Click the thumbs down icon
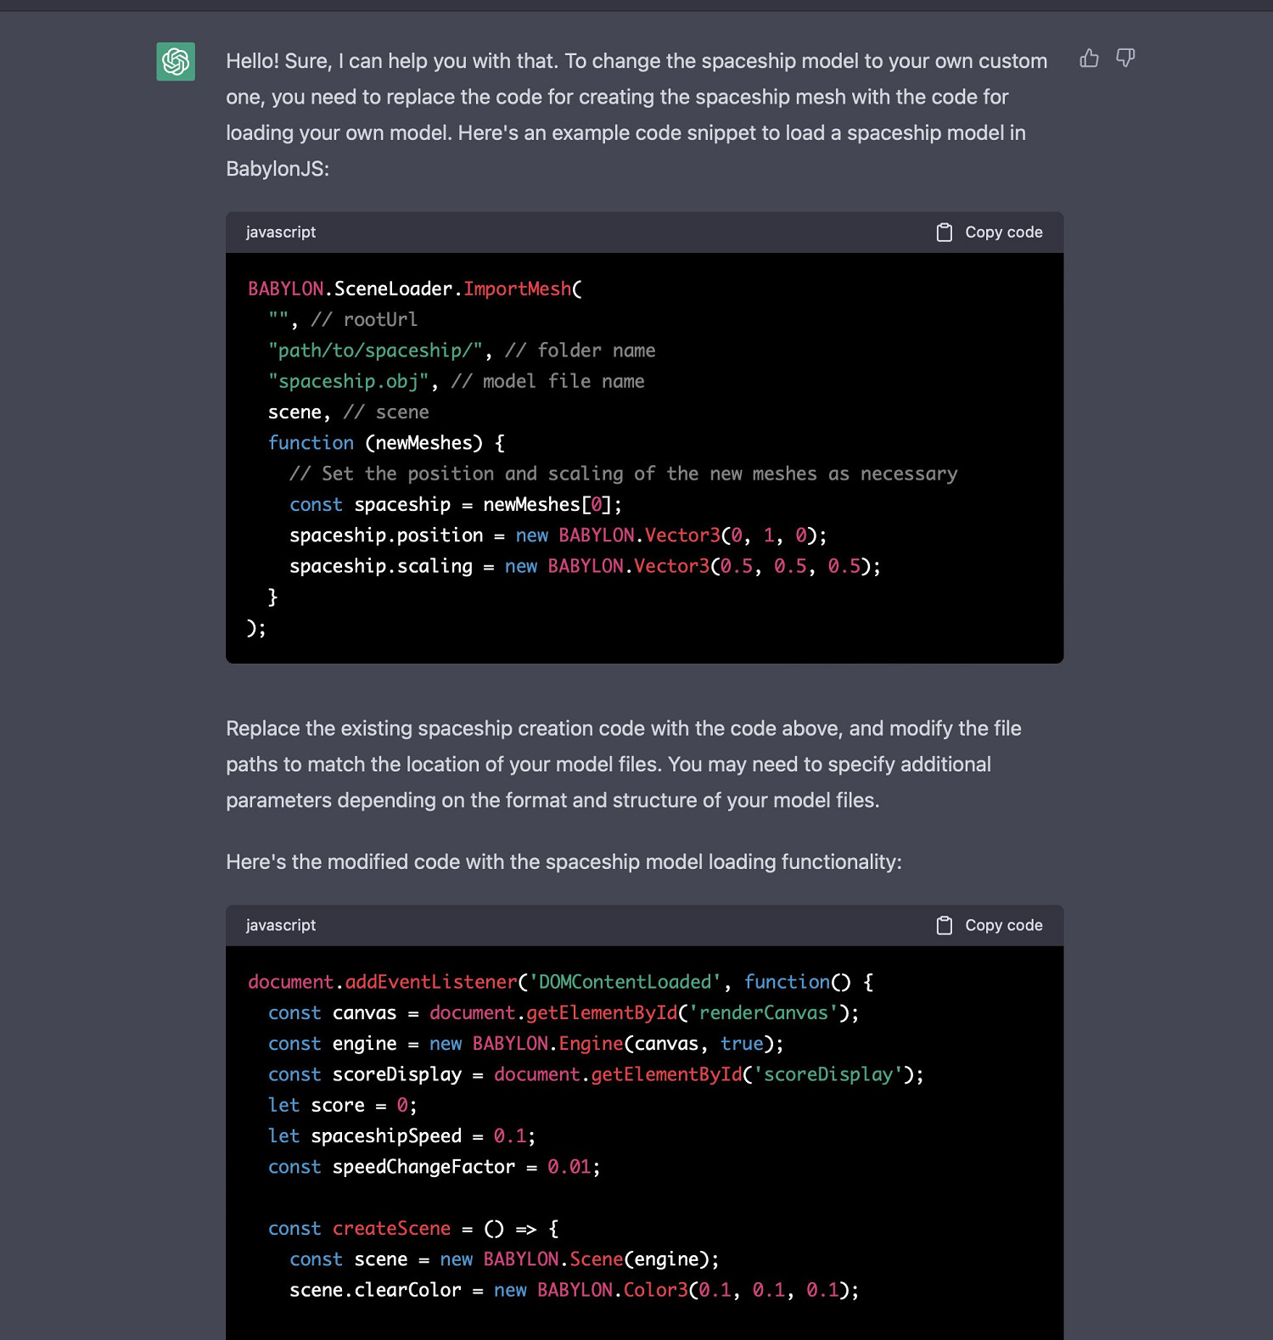This screenshot has width=1273, height=1340. pyautogui.click(x=1125, y=59)
